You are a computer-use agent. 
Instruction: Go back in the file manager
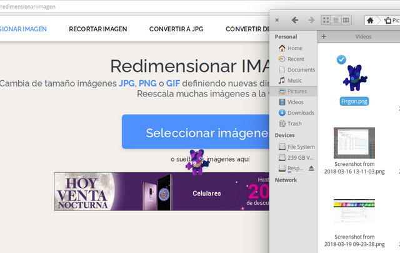[x=295, y=20]
